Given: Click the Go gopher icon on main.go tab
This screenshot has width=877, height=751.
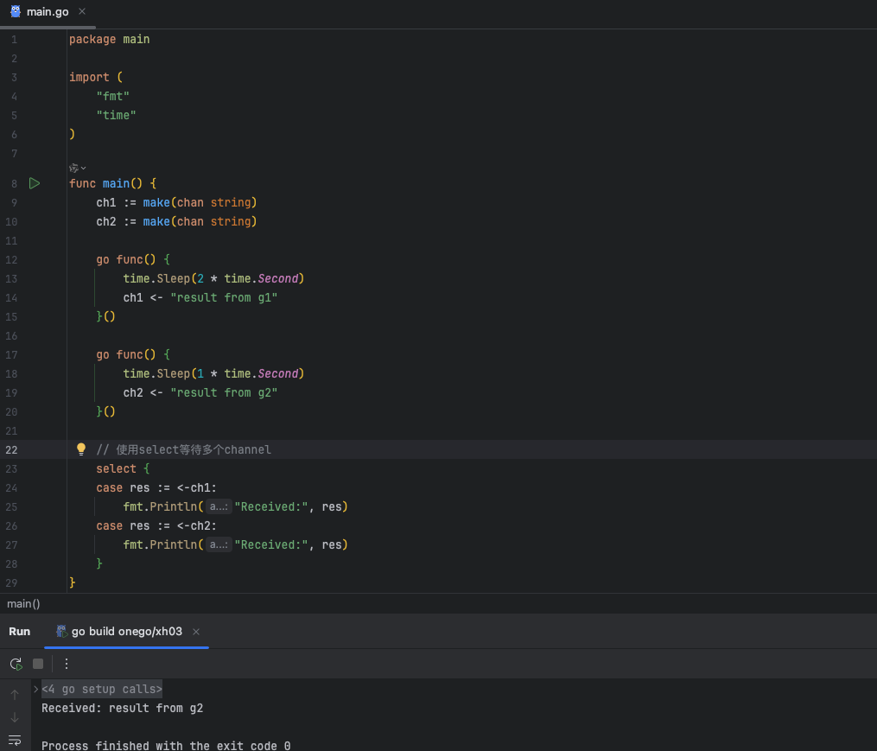Looking at the screenshot, I should pos(16,12).
